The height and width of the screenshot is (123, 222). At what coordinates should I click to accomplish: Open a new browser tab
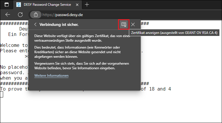coord(87,5)
